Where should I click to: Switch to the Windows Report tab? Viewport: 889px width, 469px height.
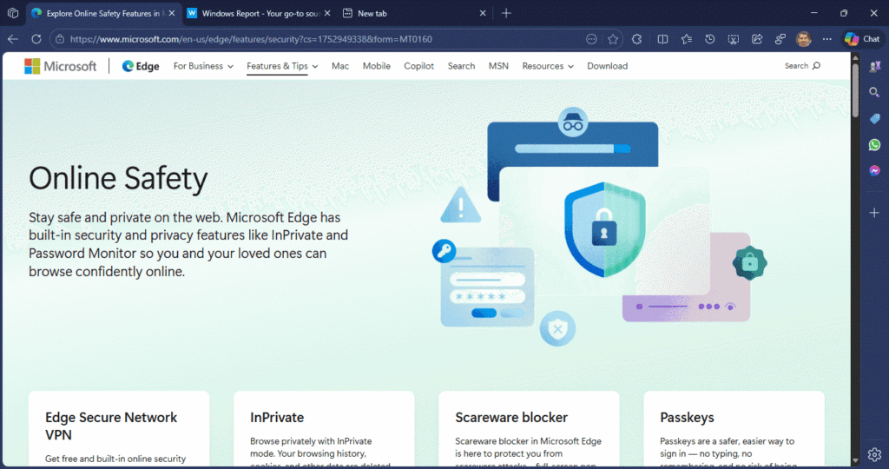[x=259, y=13]
